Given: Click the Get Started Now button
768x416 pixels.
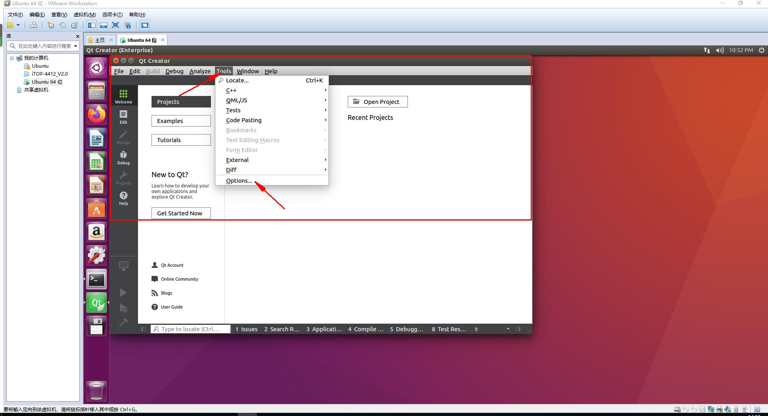Looking at the screenshot, I should (x=181, y=213).
